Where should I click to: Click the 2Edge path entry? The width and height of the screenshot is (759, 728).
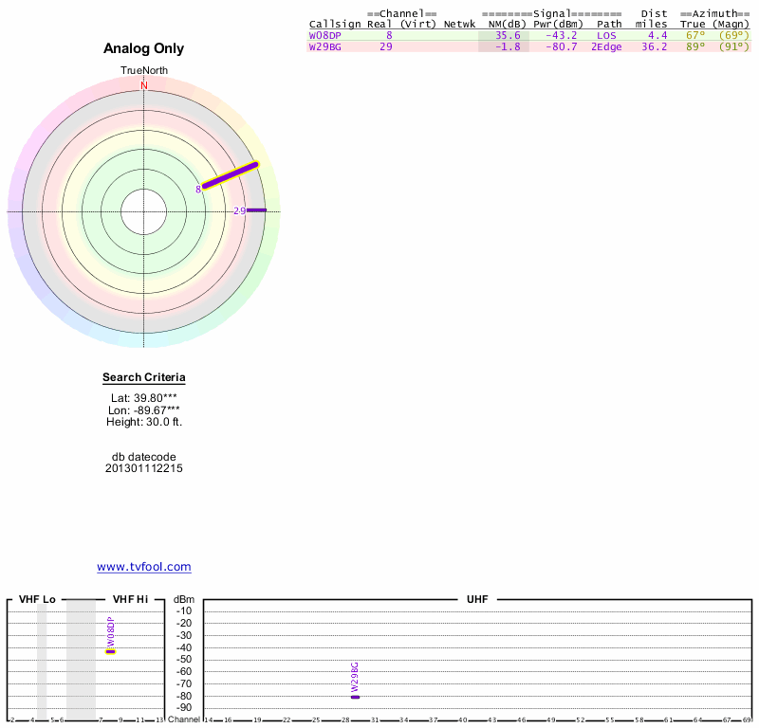click(x=606, y=46)
